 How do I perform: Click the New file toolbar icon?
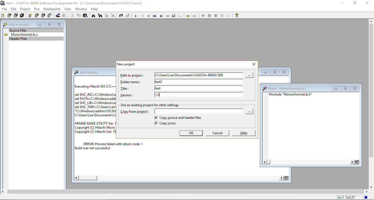pyautogui.click(x=3, y=16)
